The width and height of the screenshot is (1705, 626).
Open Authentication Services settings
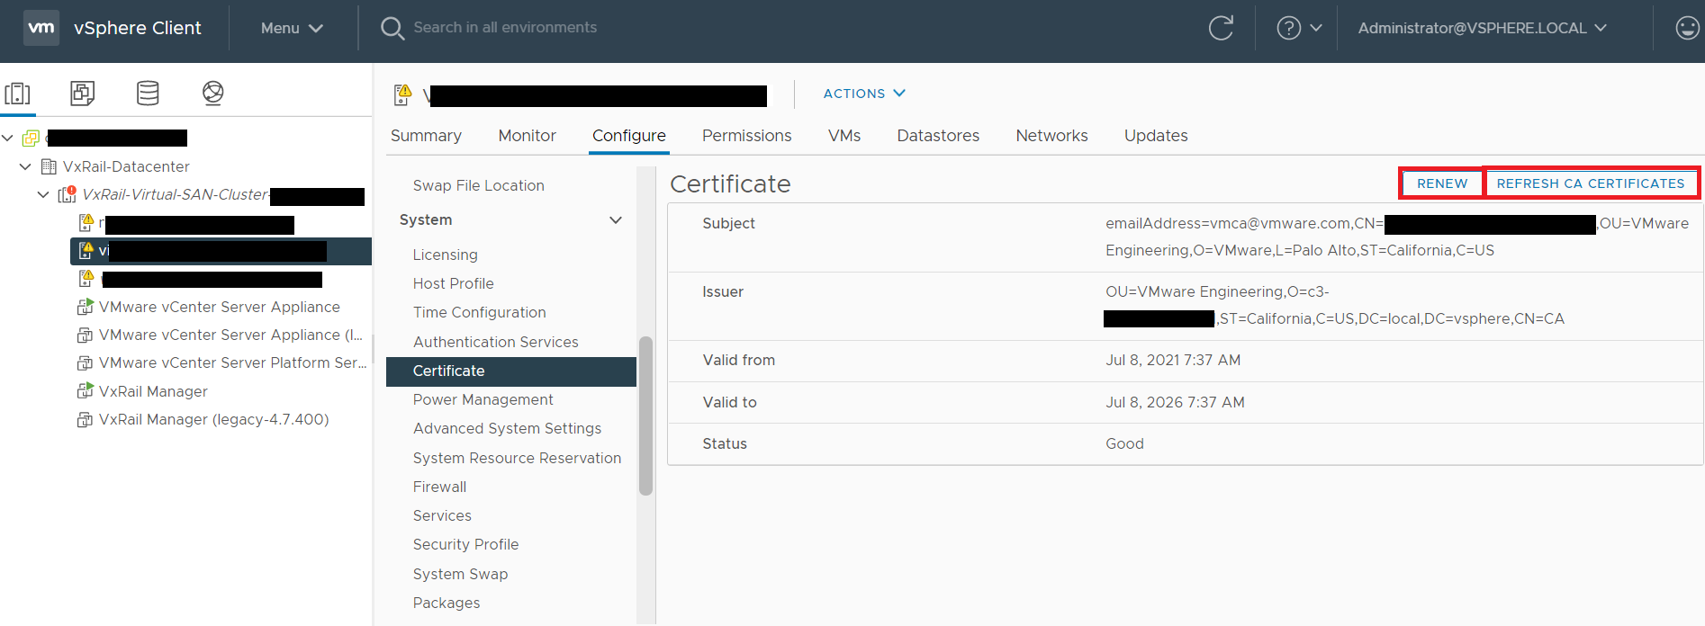[495, 342]
